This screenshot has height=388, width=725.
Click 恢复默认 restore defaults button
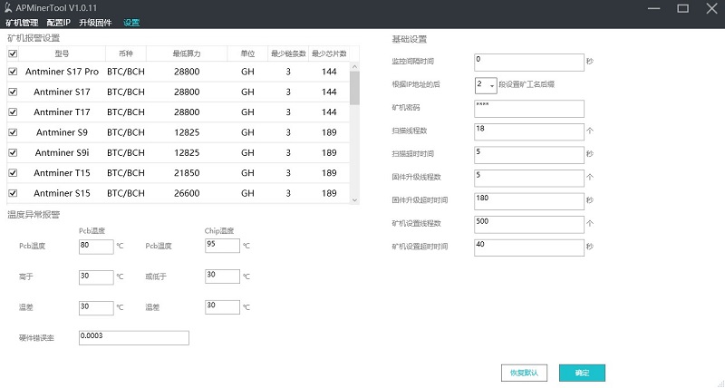[x=524, y=373]
